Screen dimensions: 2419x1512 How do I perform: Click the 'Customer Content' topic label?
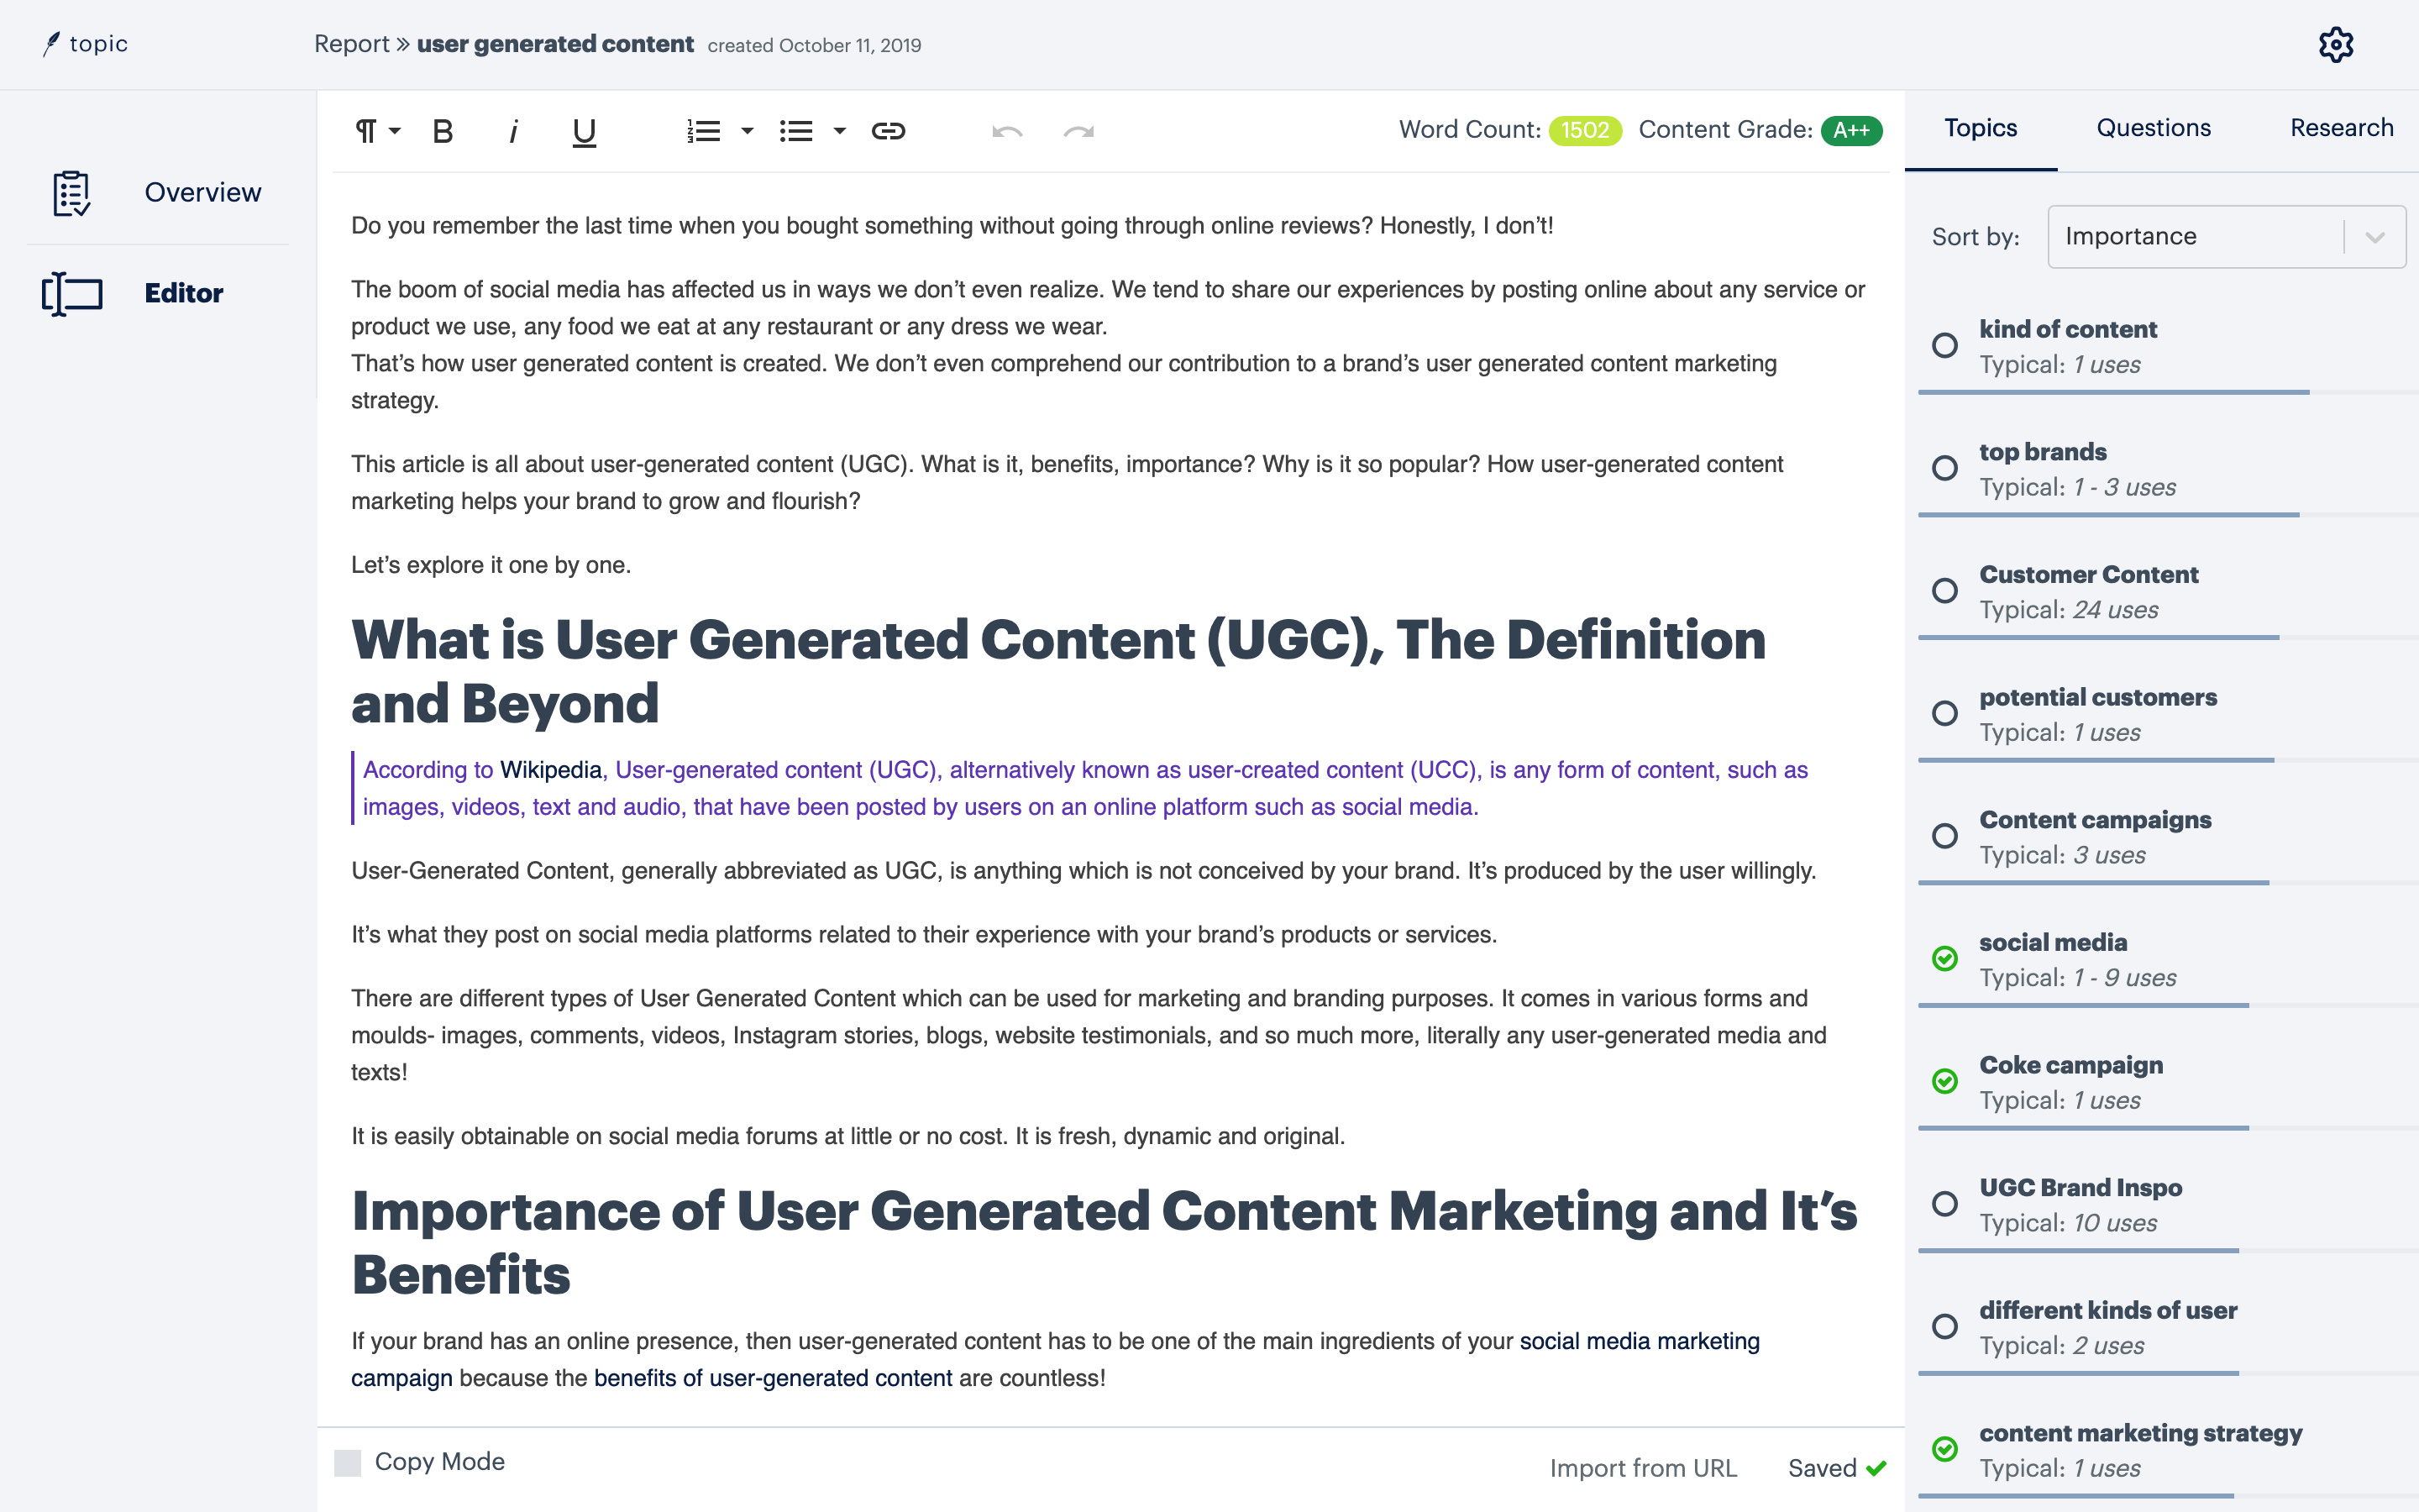click(x=2088, y=574)
